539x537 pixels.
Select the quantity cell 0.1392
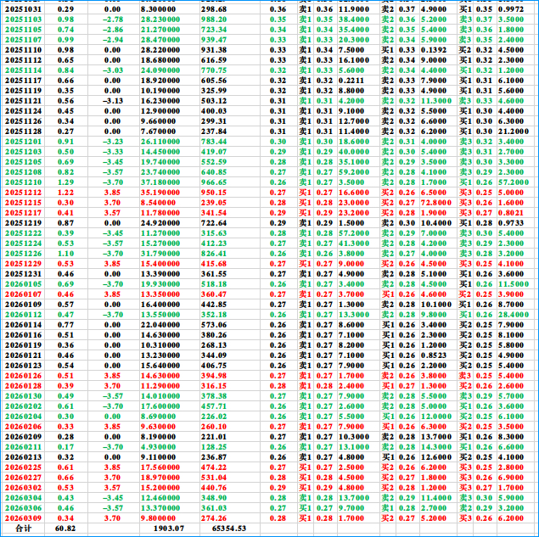(x=434, y=50)
